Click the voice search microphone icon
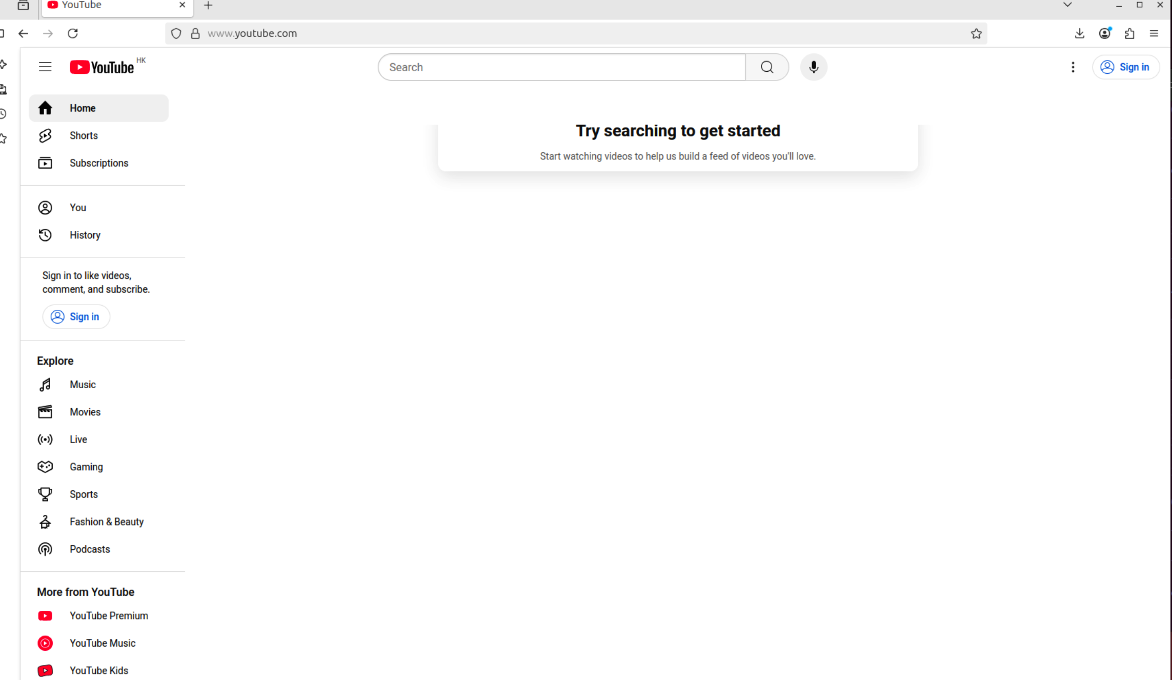Viewport: 1172px width, 680px height. point(814,67)
